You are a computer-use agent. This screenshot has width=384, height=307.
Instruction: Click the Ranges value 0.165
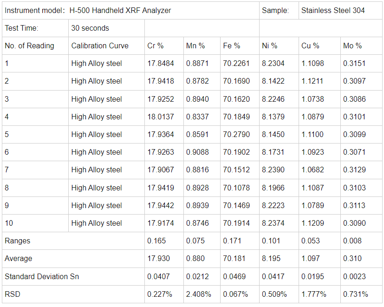pyautogui.click(x=156, y=241)
